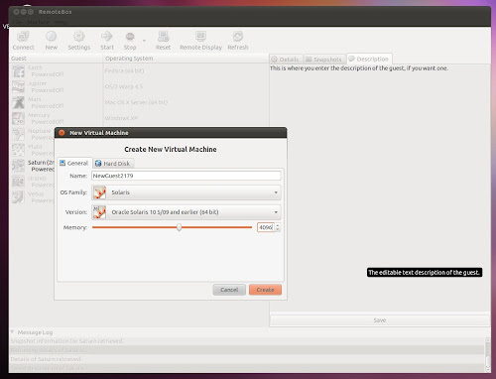Focus the Name field NewGuest2179
This screenshot has width=496, height=379.
[x=186, y=176]
